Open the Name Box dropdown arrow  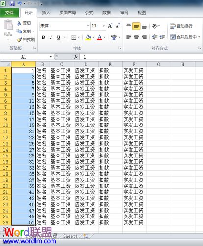pyautogui.click(x=51, y=57)
